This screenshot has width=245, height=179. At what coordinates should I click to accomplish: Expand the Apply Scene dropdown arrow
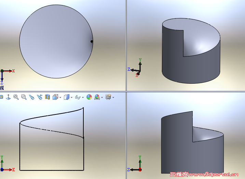click(102, 97)
